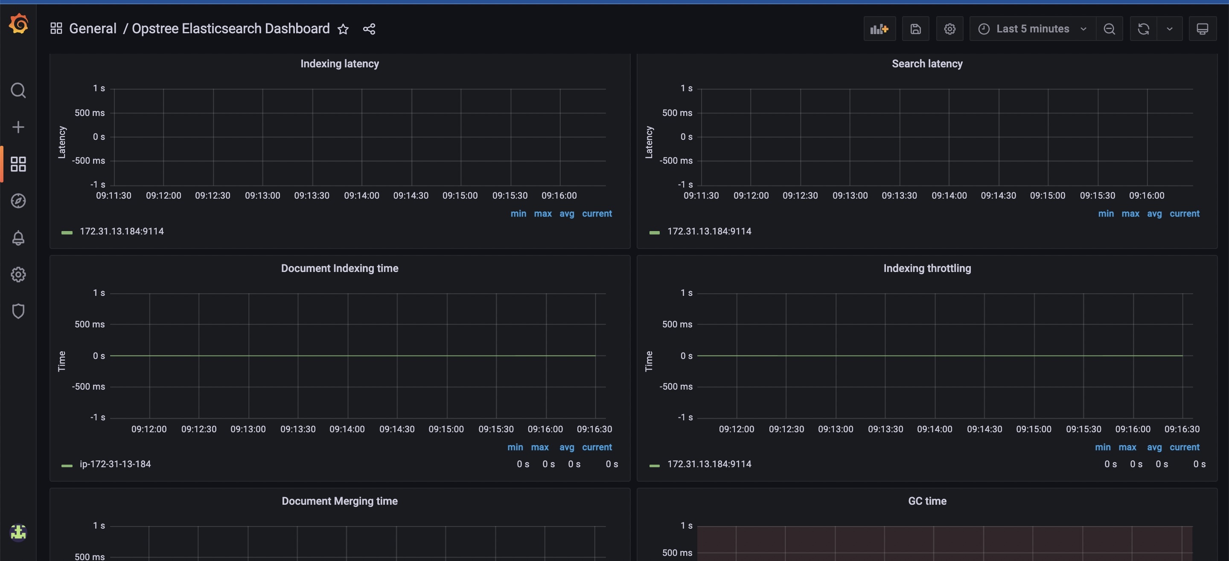The width and height of the screenshot is (1229, 561).
Task: Star the Opstree Elasticsearch Dashboard
Action: 343,29
